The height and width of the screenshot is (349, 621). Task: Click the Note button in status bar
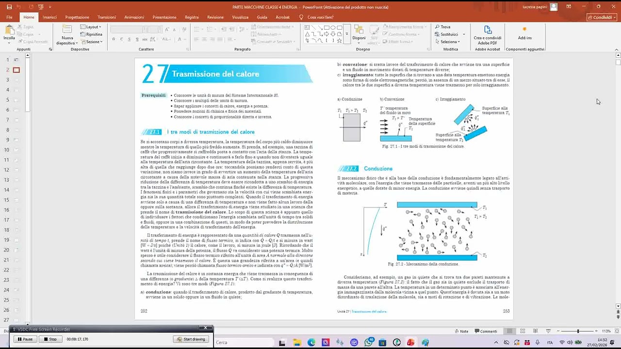(x=461, y=331)
